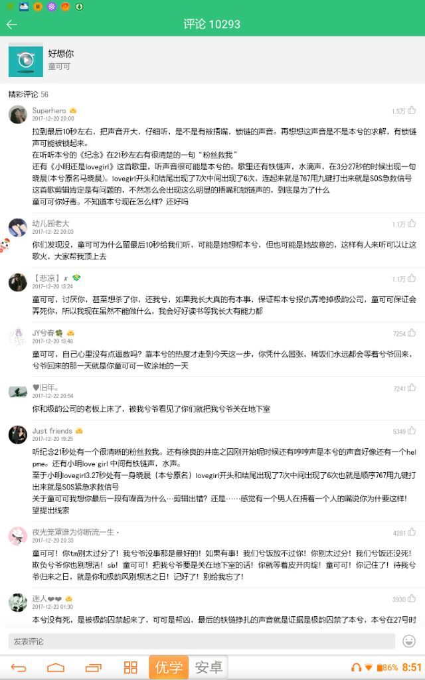Select the 优学 tab in bottom bar
This screenshot has width=425, height=680.
tap(169, 667)
